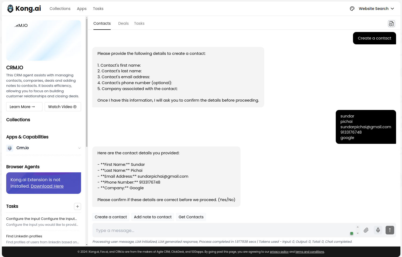Click the green status indicator in the message box
Image resolution: width=402 pixels, height=257 pixels.
coord(352,233)
